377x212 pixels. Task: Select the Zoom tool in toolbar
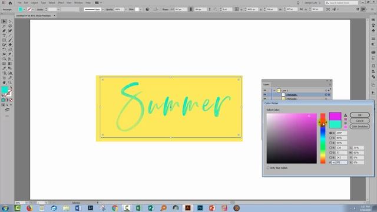[10, 82]
